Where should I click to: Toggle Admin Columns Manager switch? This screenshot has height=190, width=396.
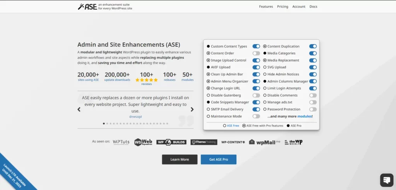tap(313, 81)
